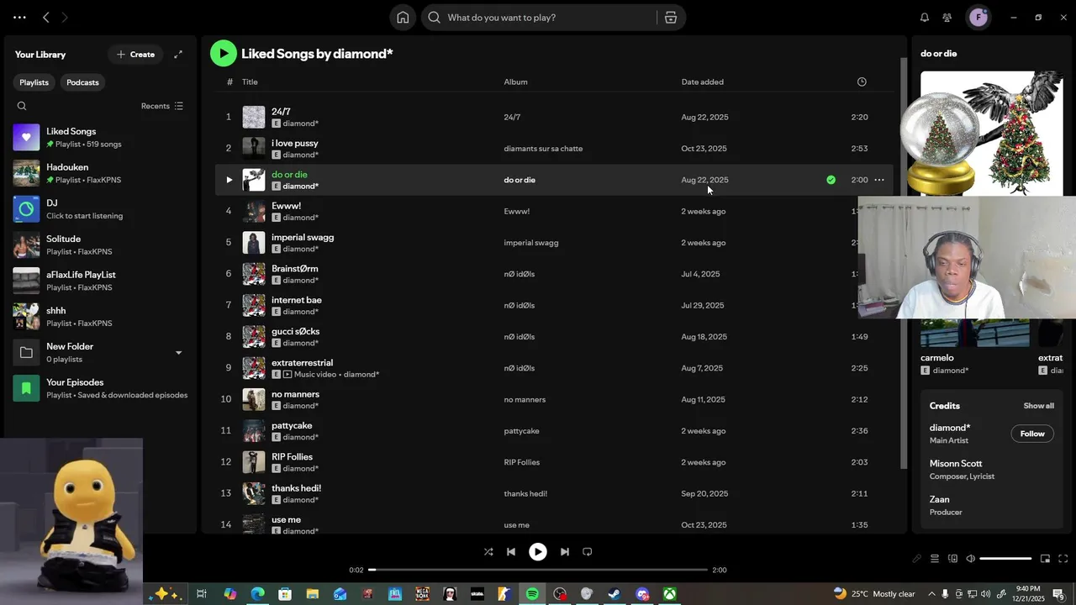Mute using the speaker icon
Viewport: 1076px width, 605px height.
[x=971, y=559]
